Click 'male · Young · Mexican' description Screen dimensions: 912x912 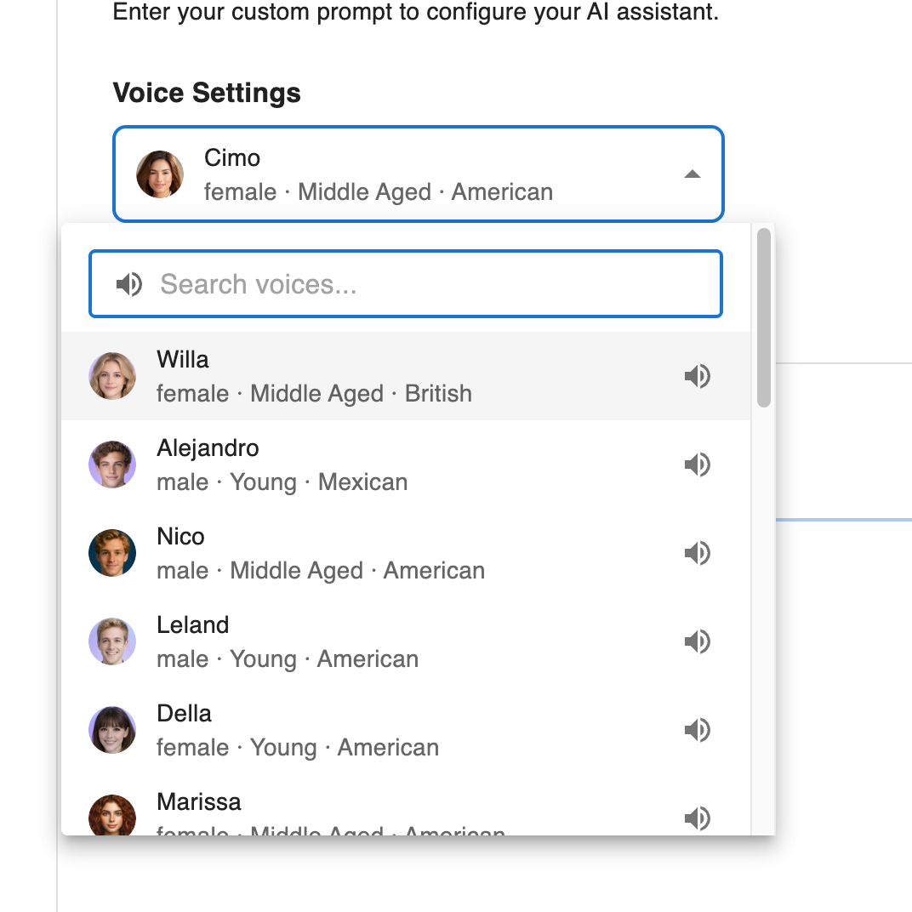[x=282, y=482]
